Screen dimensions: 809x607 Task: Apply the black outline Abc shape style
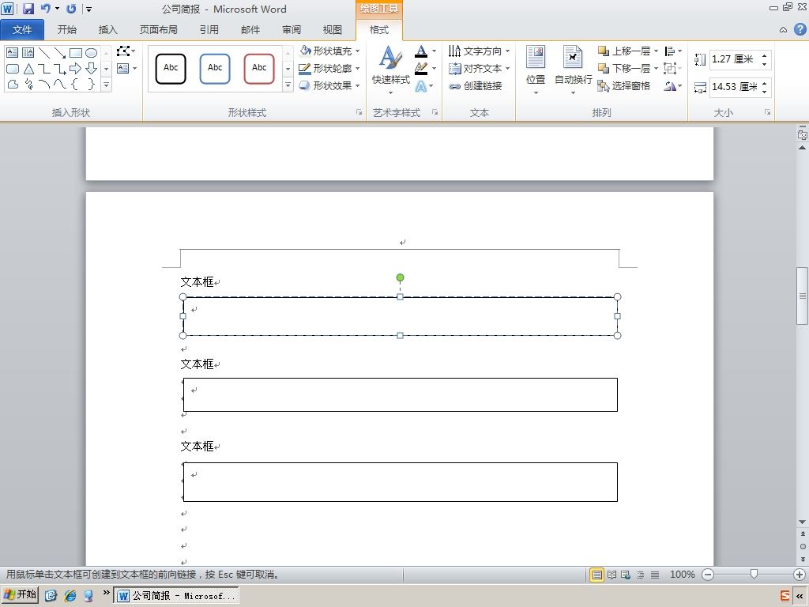tap(171, 69)
